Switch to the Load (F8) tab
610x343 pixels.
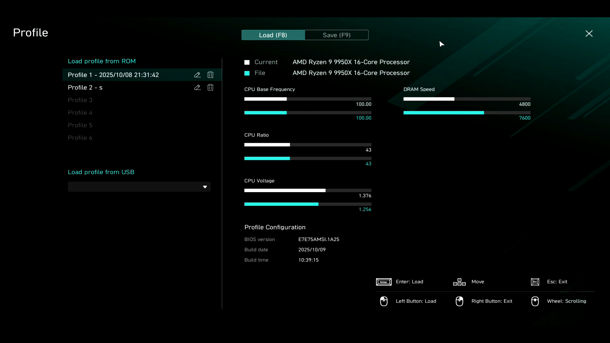click(273, 35)
